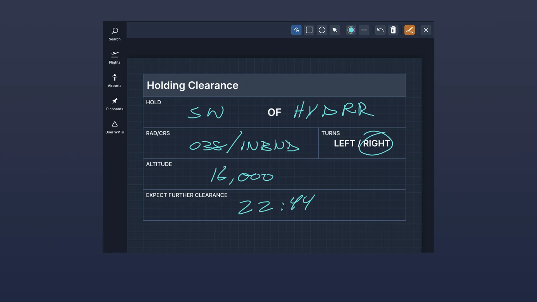Open the Pinboards panel
The width and height of the screenshot is (537, 302).
click(x=114, y=104)
